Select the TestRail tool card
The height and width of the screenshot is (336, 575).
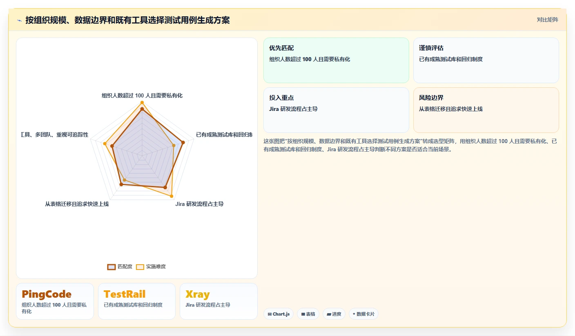click(137, 301)
